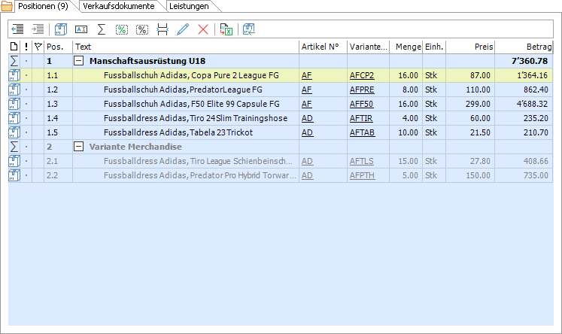This screenshot has height=334, width=562.
Task: Click the document type column header icon
Action: pyautogui.click(x=14, y=47)
